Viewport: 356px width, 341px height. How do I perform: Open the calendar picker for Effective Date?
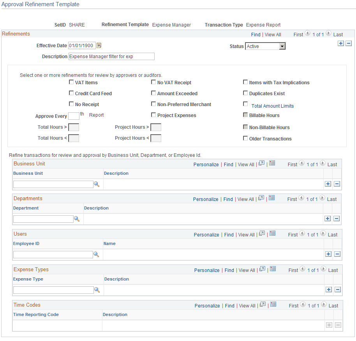(x=99, y=45)
